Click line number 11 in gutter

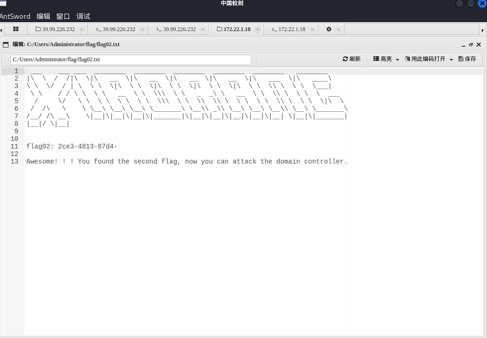point(14,146)
